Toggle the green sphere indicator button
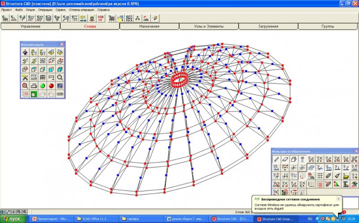The image size is (359, 223). pyautogui.click(x=42, y=85)
